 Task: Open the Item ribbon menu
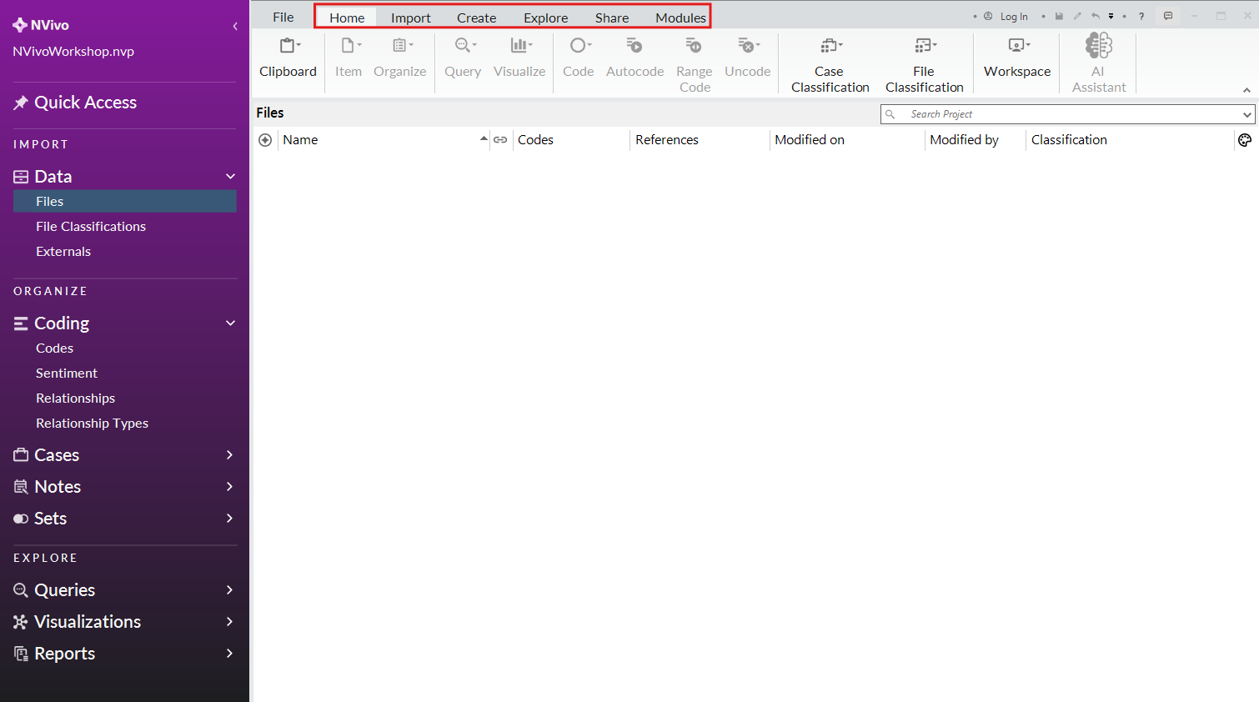pos(349,58)
